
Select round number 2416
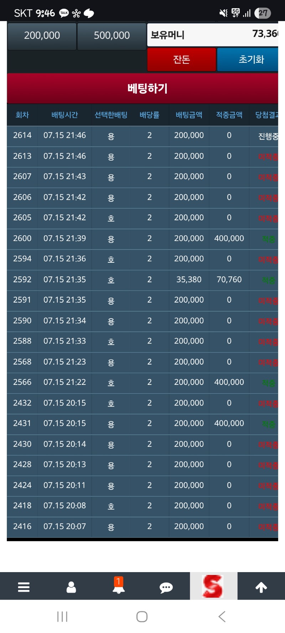click(x=22, y=526)
